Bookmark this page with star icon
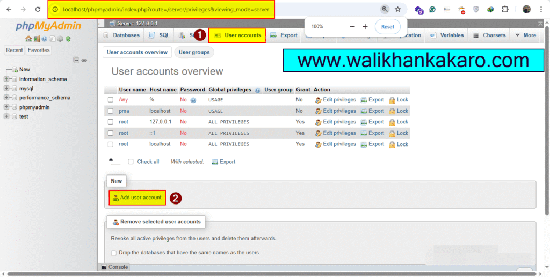The image size is (550, 277). [x=398, y=10]
